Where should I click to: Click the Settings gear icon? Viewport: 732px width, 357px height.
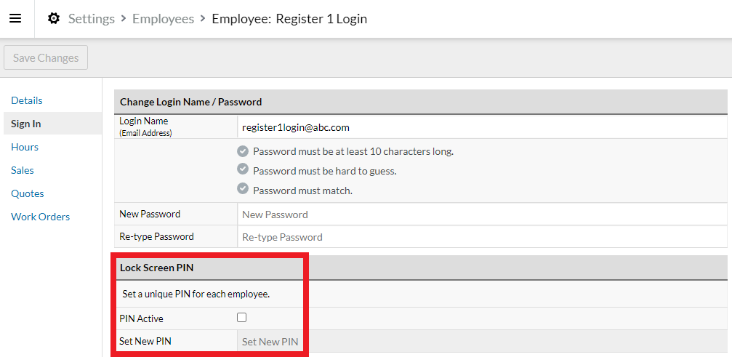pyautogui.click(x=54, y=19)
